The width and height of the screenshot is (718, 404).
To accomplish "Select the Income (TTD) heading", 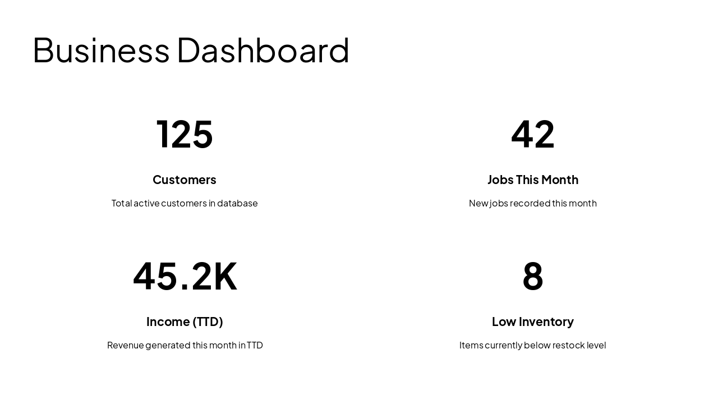I will pos(185,322).
